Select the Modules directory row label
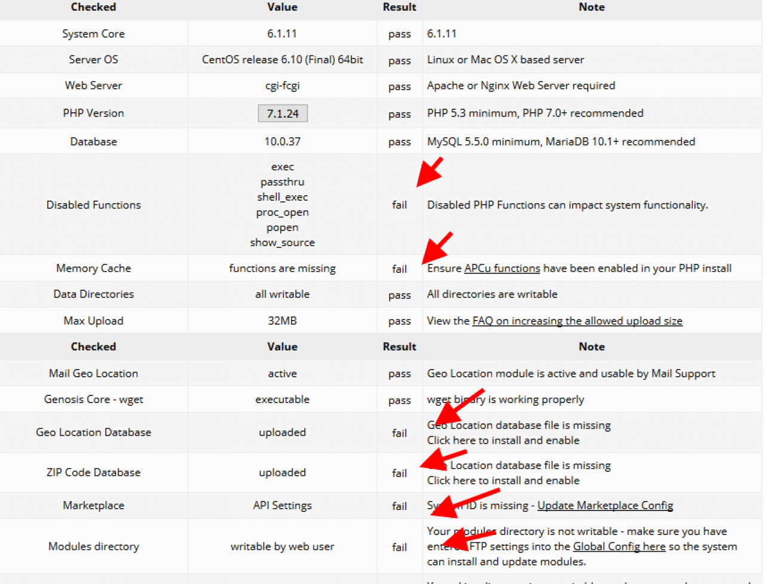This screenshot has height=584, width=765. [93, 546]
